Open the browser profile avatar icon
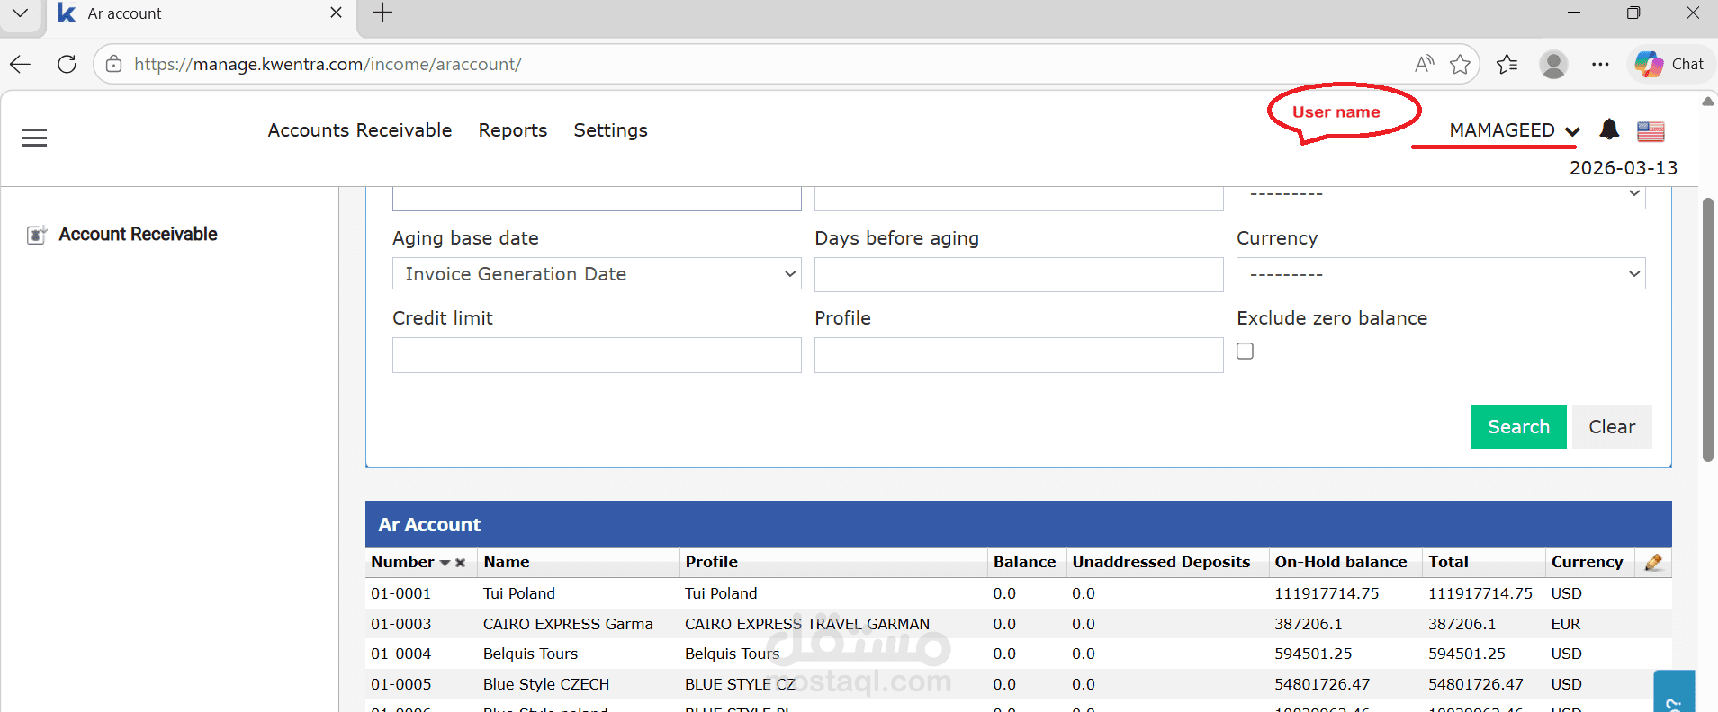1718x712 pixels. pos(1553,64)
